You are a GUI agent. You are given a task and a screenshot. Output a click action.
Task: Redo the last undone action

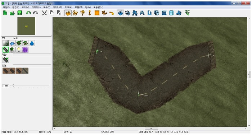36,13
